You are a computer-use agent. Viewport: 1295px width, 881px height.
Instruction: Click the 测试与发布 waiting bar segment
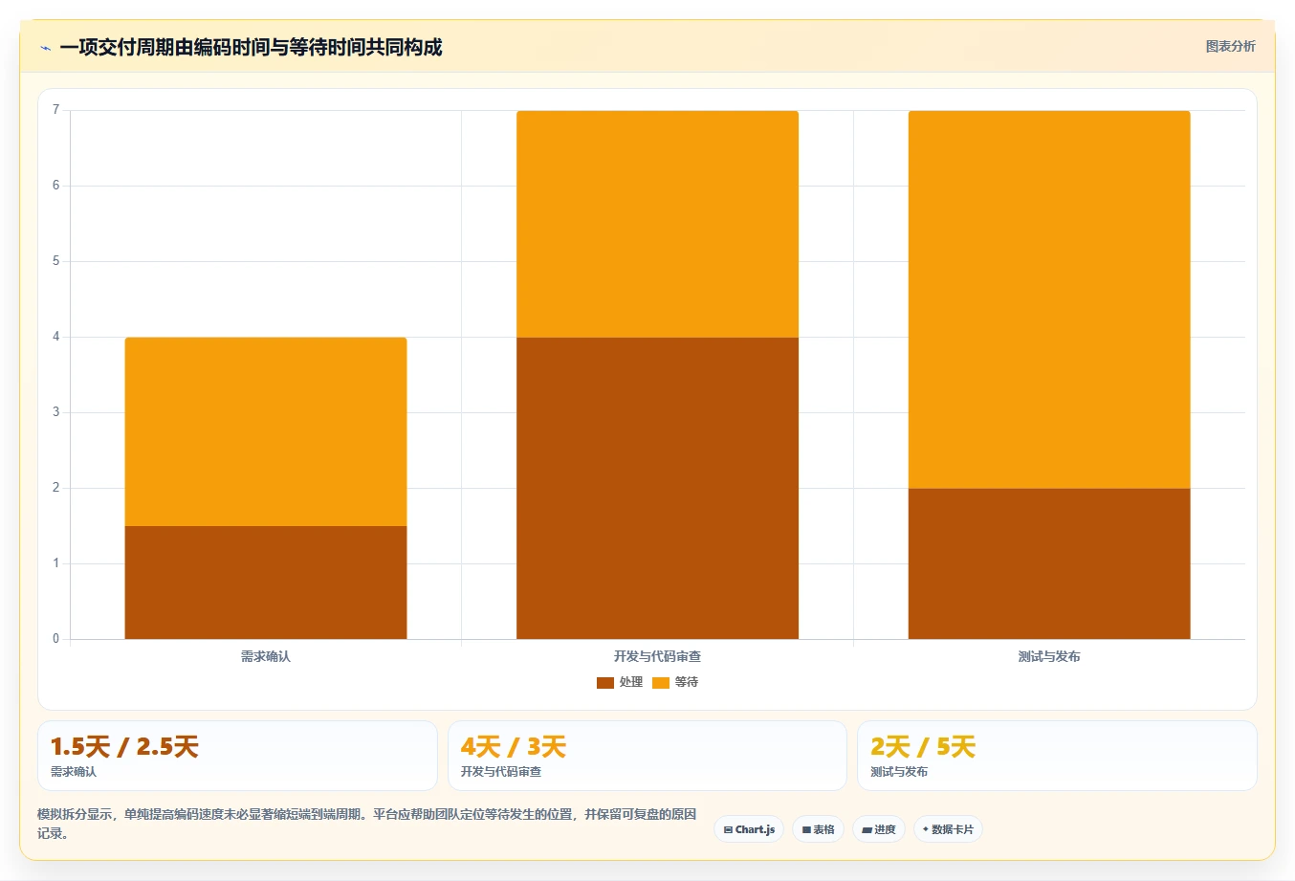pos(1049,299)
